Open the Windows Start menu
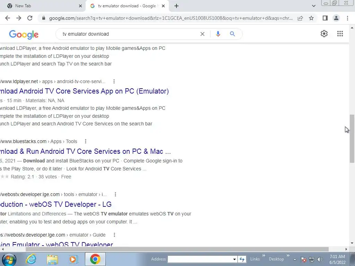 point(9,259)
